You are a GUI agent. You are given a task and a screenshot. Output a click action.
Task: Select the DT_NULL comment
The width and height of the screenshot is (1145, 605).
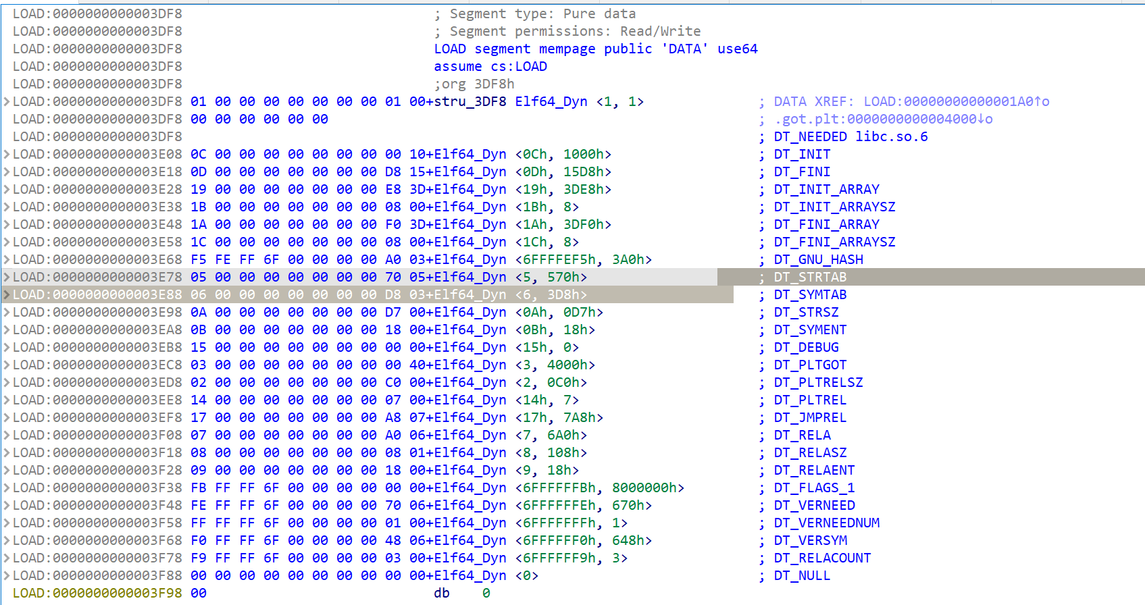tap(802, 575)
